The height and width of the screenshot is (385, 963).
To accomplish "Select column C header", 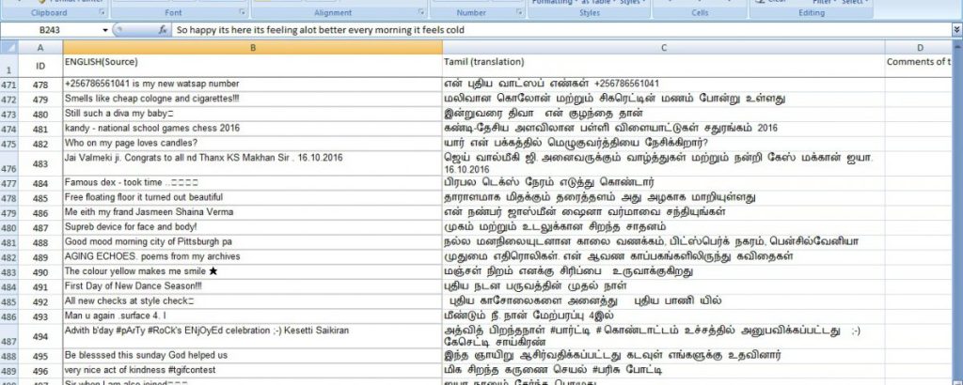I will click(663, 47).
